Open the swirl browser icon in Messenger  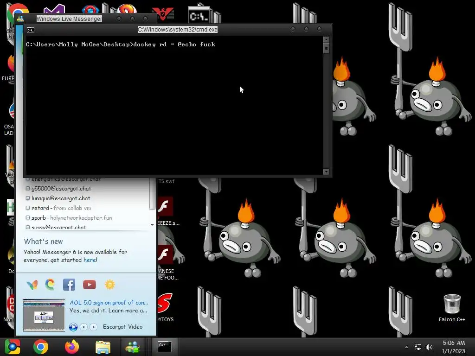click(50, 285)
